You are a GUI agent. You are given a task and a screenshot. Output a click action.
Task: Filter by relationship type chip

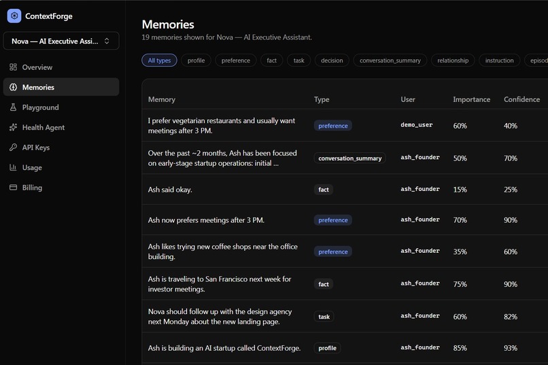(453, 60)
